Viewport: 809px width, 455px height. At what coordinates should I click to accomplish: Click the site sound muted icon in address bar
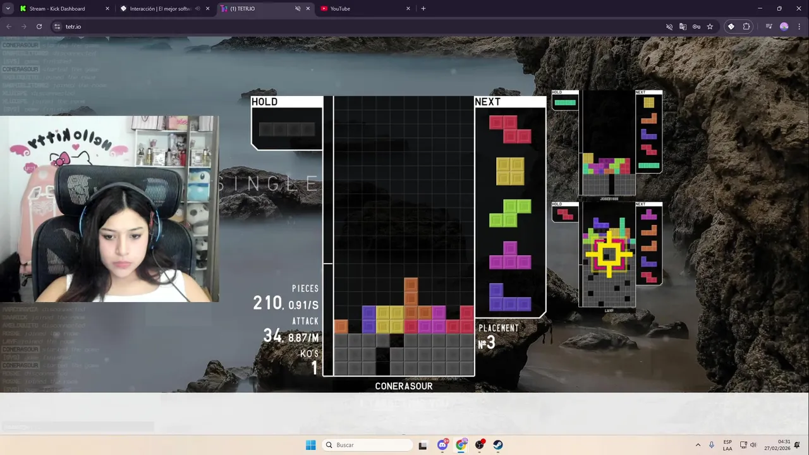click(669, 27)
